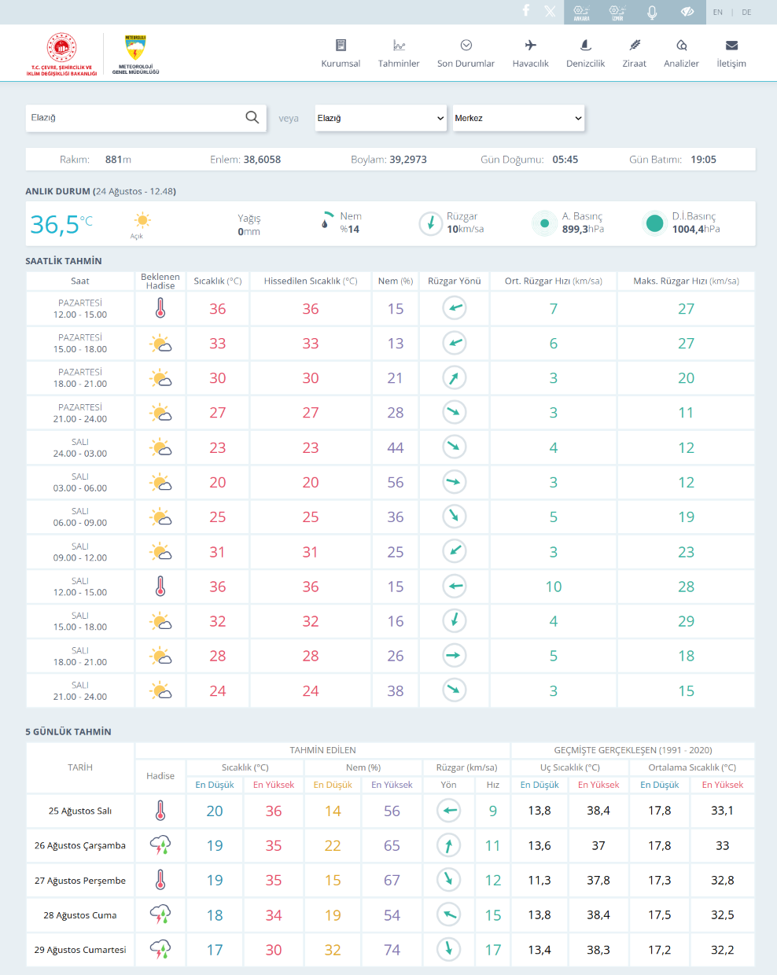Click the İletişim envelope menu item
Screen dimensions: 777x975
731,53
